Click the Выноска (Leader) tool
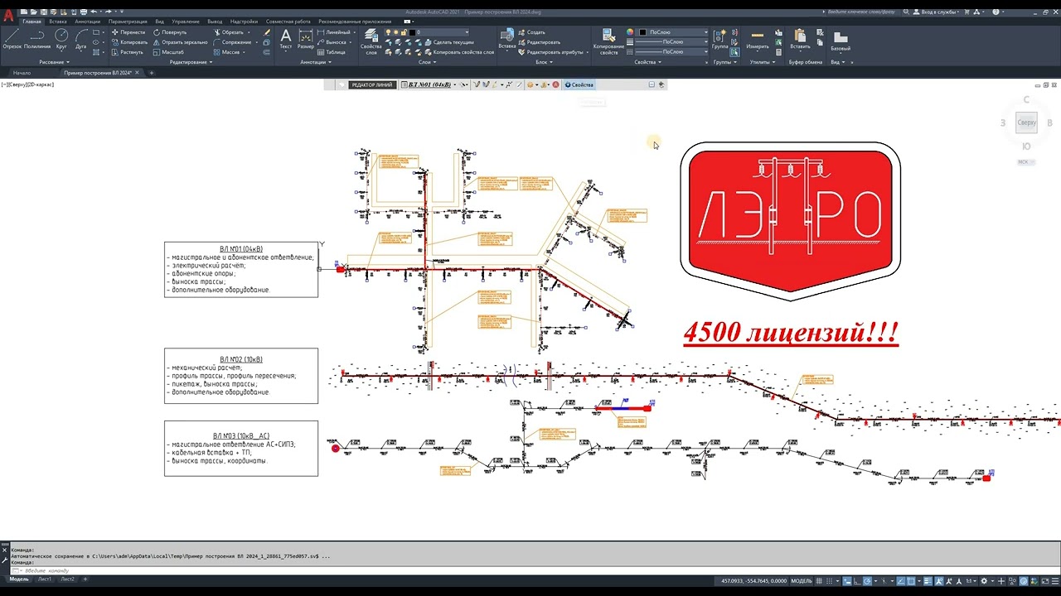 pyautogui.click(x=332, y=42)
